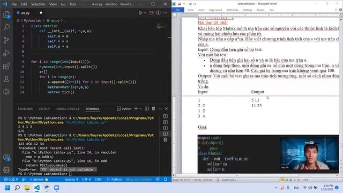
Task: Switch to the Debug Console tab
Action: tap(68, 109)
